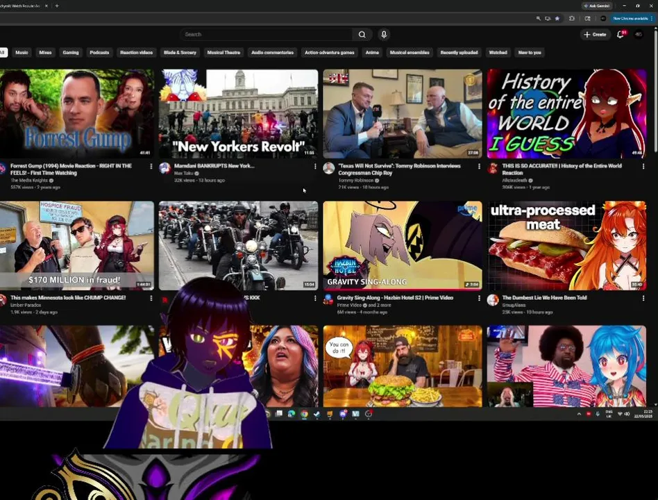Open Chrome zoom magnifier icon in address bar
658x500 pixels.
[x=538, y=19]
